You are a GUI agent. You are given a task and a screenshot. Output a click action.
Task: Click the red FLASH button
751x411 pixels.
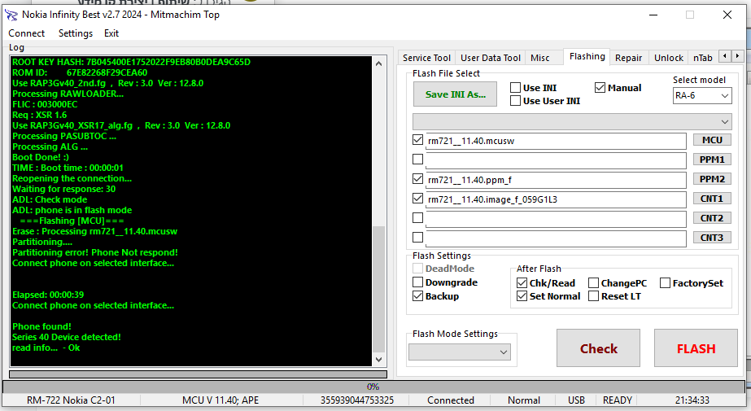696,348
